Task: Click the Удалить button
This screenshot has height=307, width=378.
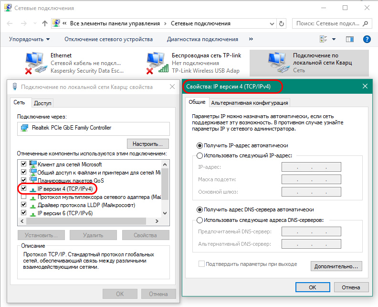Action: [93, 235]
